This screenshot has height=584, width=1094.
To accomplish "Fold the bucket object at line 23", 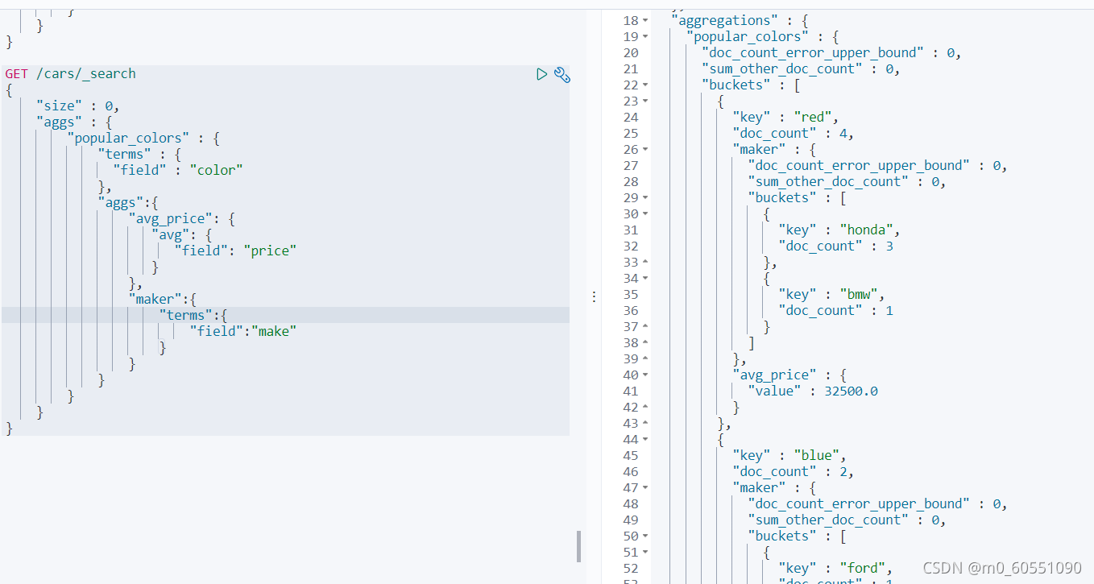I will pyautogui.click(x=647, y=101).
